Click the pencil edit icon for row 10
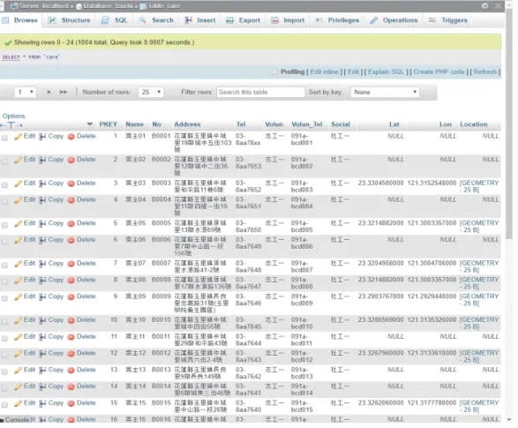 (19, 320)
